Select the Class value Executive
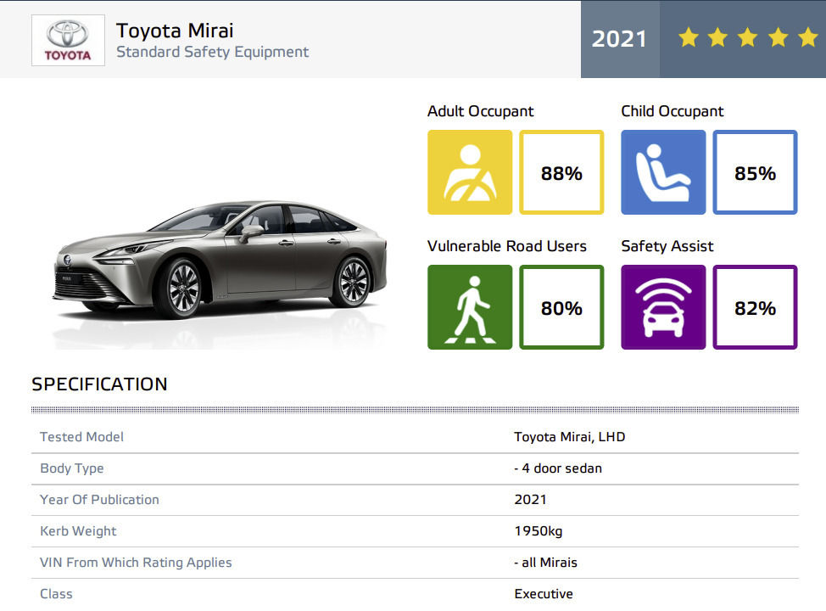 (x=544, y=594)
